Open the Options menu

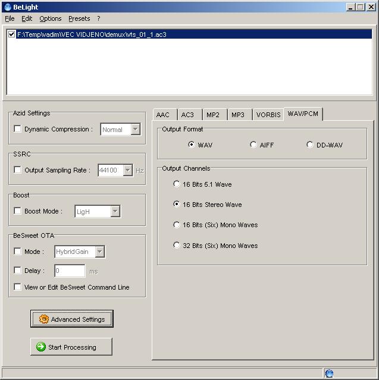[x=51, y=18]
